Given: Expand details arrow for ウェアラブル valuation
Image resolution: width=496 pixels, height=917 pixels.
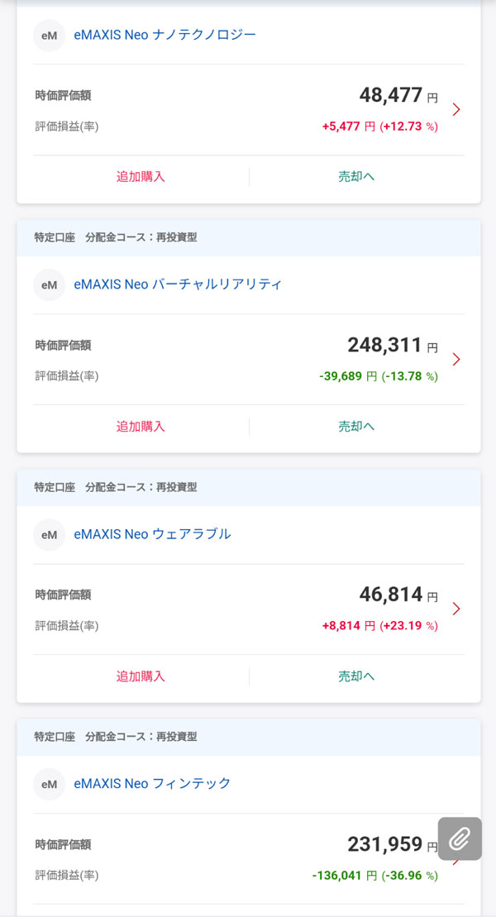Looking at the screenshot, I should coord(456,609).
